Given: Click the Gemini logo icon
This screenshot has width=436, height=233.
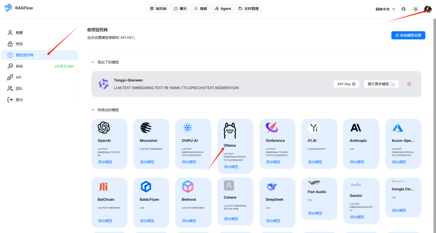Looking at the screenshot, I should [356, 185].
